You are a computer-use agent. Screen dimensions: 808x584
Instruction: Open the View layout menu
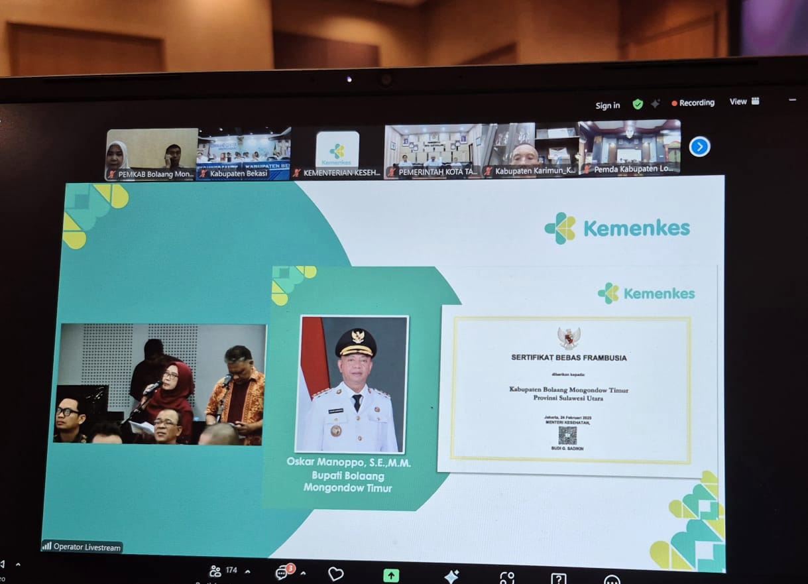pos(744,101)
